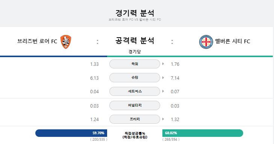Click the Melbourne City FC round crest
274x144 pixels.
click(x=206, y=42)
